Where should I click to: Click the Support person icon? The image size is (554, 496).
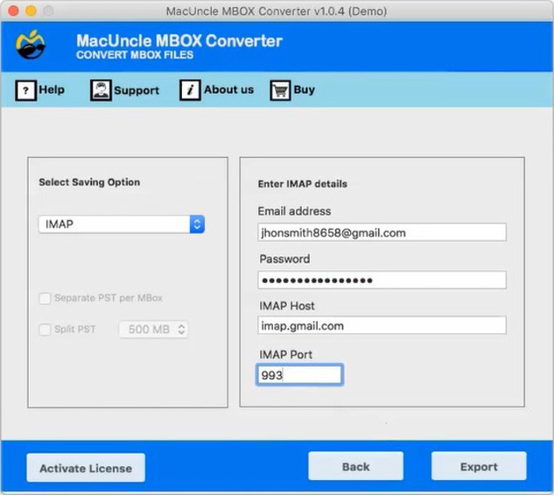click(101, 90)
